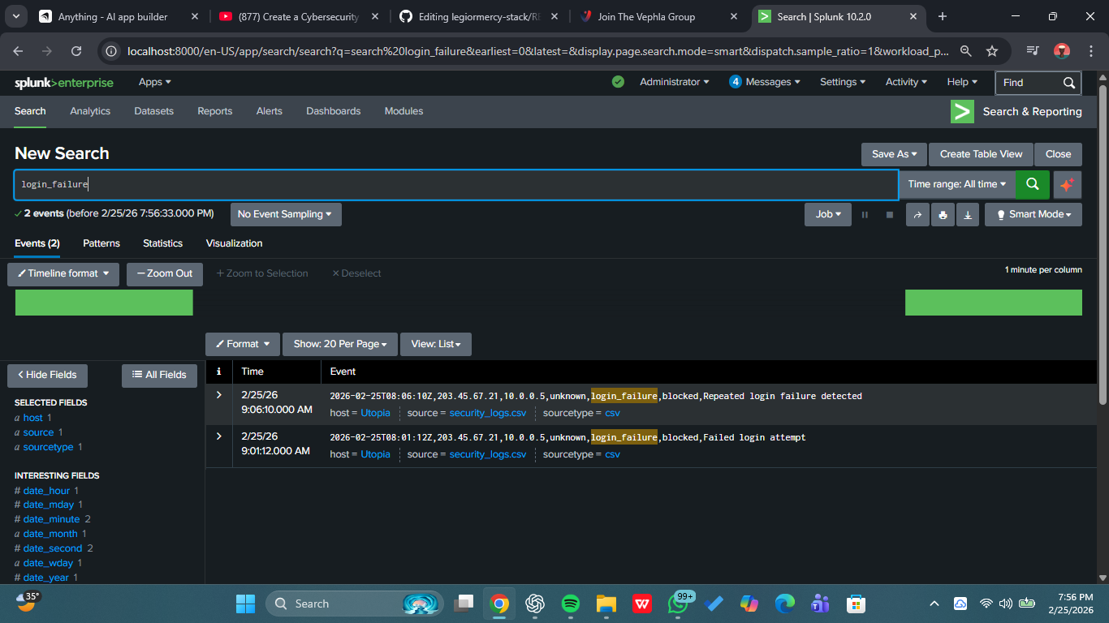Screen dimensions: 1109x623
Task: Click the date_minute field in sidebar
Action: pos(51,519)
